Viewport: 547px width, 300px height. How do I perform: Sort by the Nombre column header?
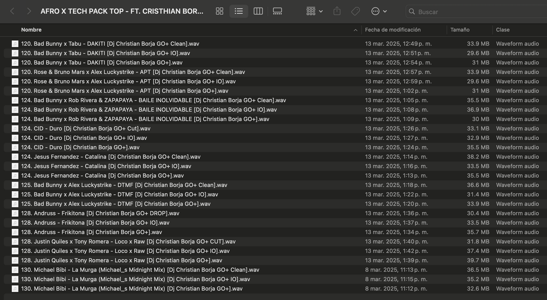coord(31,30)
